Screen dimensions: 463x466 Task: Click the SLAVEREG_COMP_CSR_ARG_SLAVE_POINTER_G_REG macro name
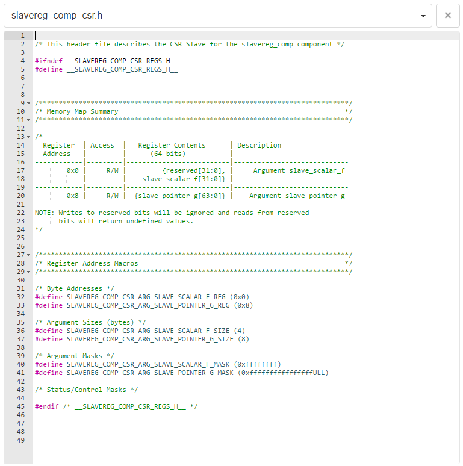coord(149,305)
